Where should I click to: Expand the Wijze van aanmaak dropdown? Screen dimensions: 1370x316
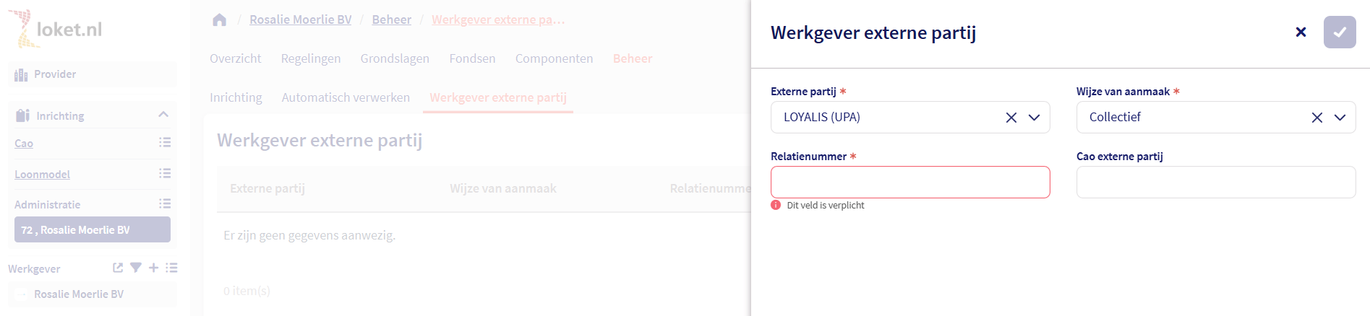(1340, 118)
